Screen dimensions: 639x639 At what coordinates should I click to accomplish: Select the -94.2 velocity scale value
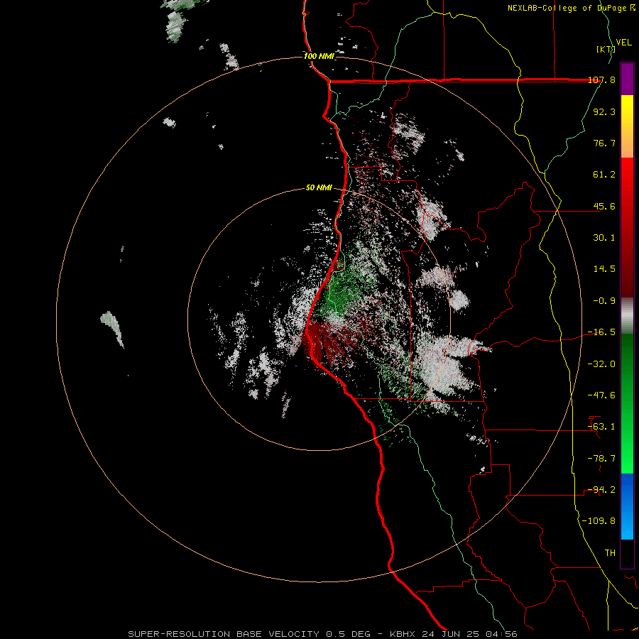[601, 490]
